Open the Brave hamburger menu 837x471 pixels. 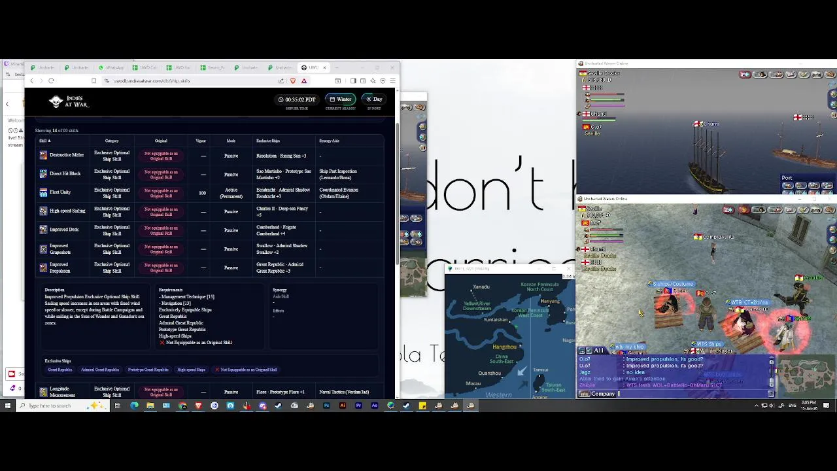coord(392,80)
